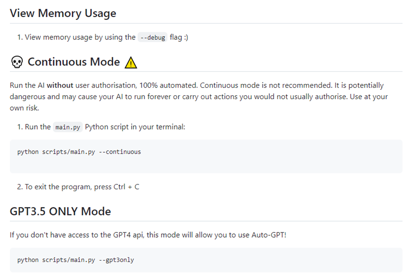Click inside the --gpt3only command code block
The image size is (411, 278).
click(206, 260)
